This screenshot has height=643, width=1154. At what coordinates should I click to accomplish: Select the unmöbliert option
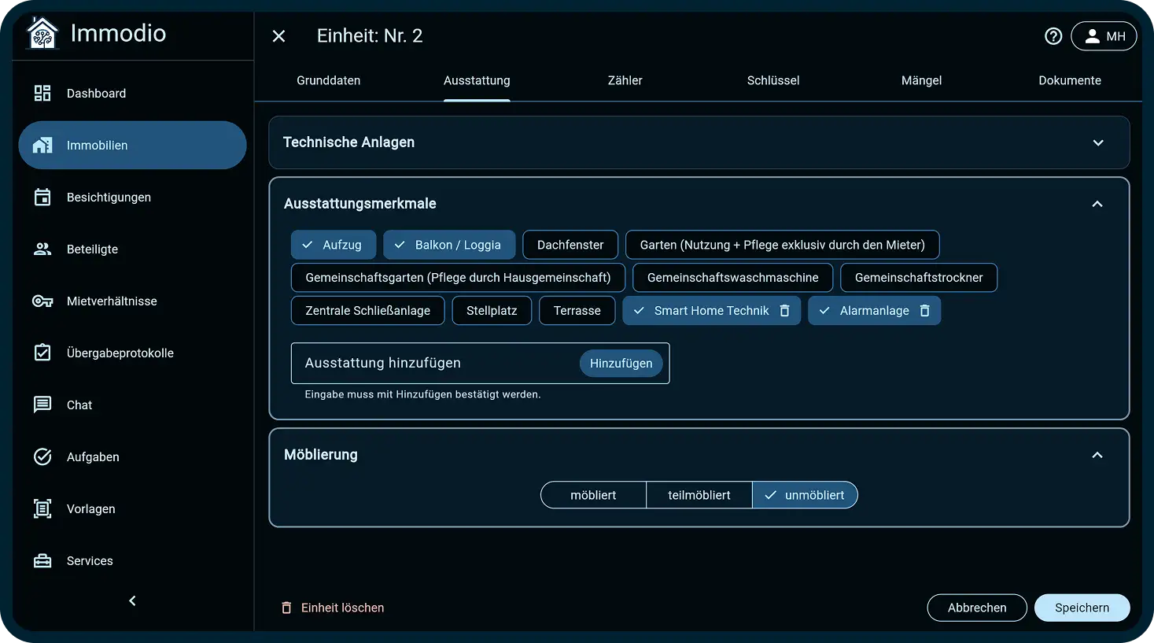[x=805, y=495]
